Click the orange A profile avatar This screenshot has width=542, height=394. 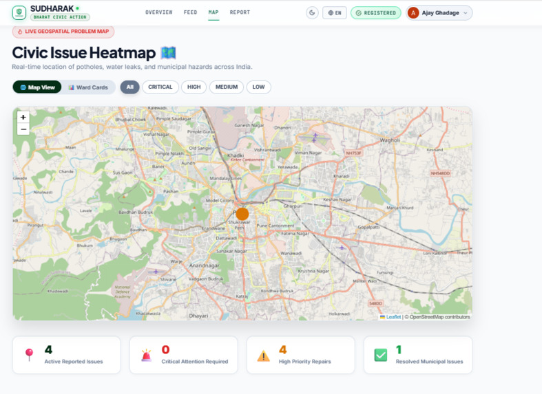(x=413, y=13)
